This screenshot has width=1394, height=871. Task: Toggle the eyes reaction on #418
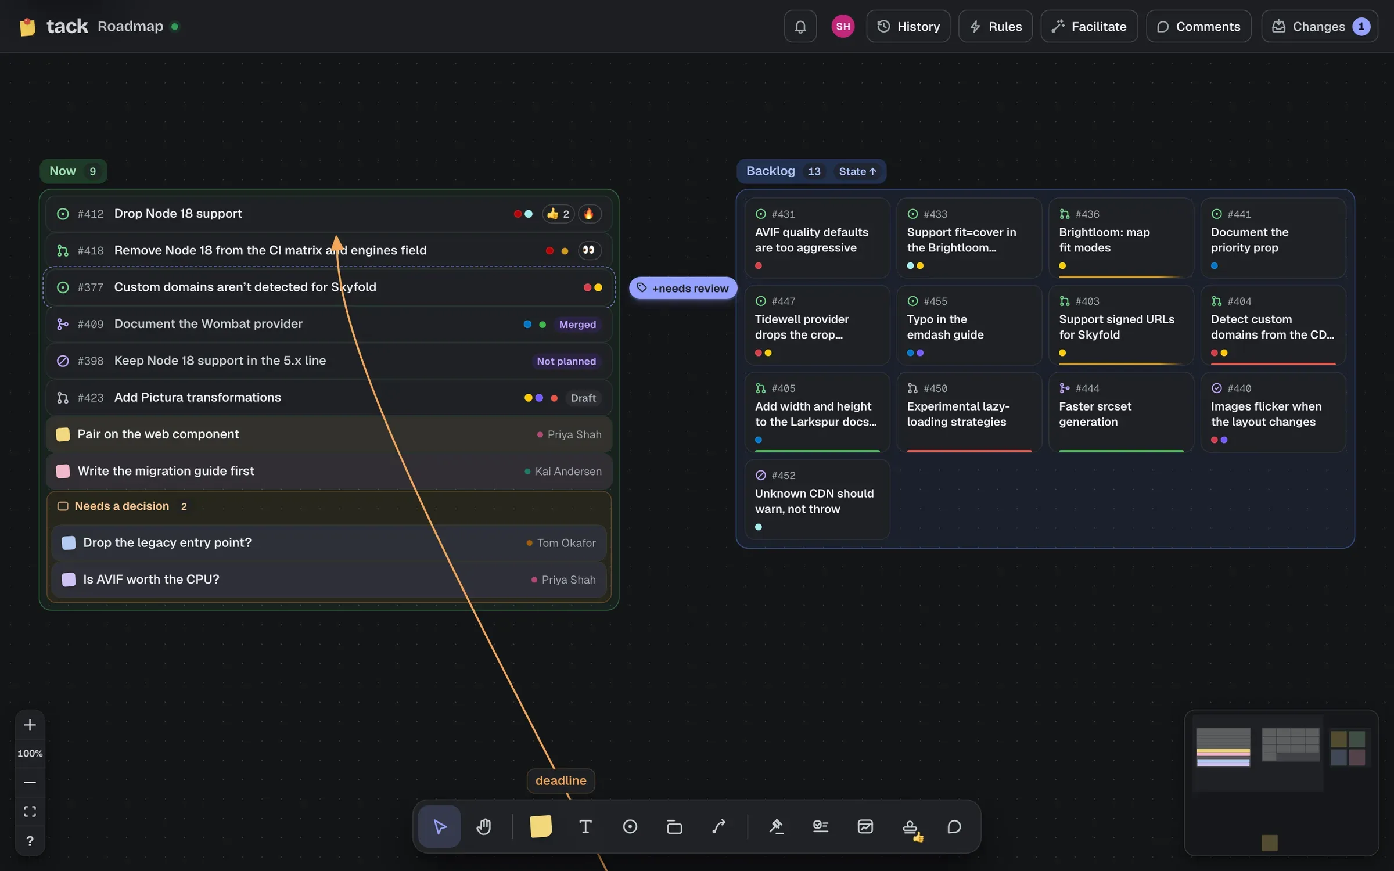click(589, 250)
